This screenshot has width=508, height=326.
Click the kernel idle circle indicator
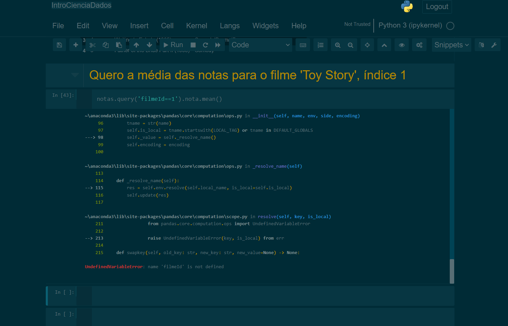[x=450, y=26]
